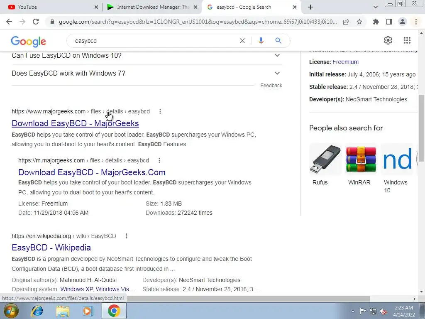425x319 pixels.
Task: Show hidden system tray icons
Action: 353,311
